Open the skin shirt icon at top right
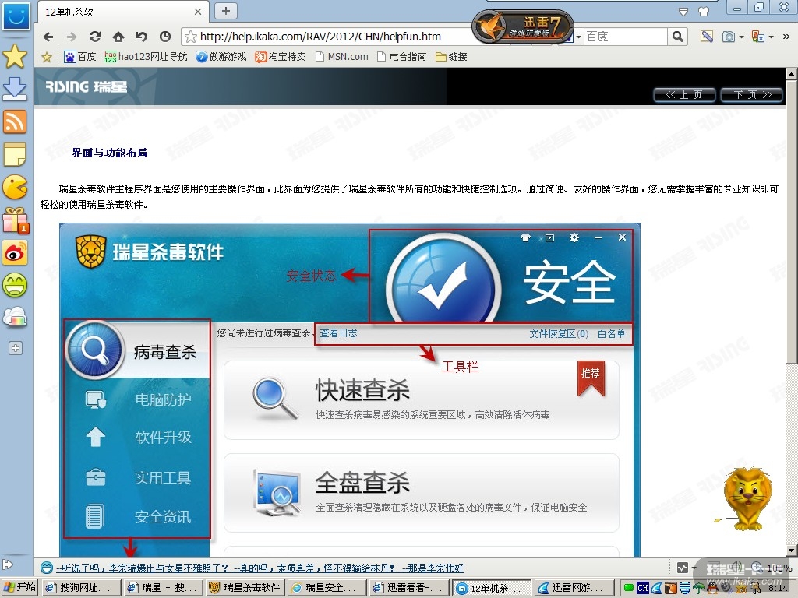Image resolution: width=798 pixels, height=598 pixels. [x=704, y=11]
